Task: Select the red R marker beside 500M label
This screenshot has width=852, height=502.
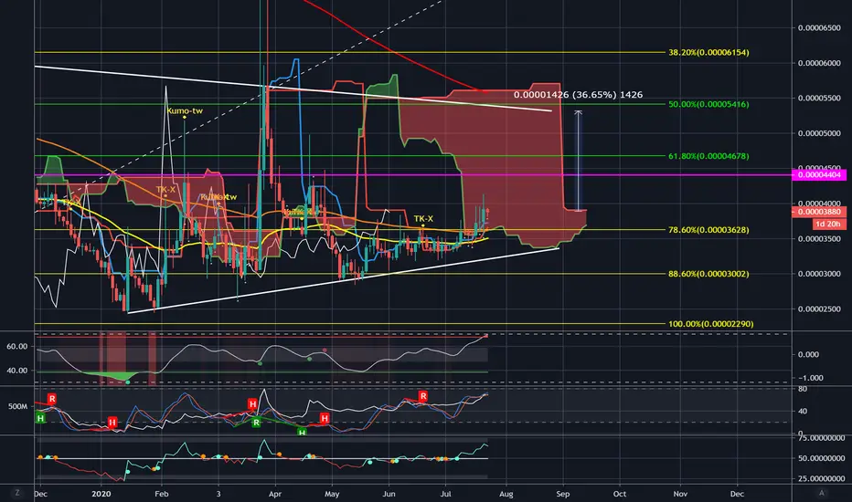Action: (x=51, y=399)
